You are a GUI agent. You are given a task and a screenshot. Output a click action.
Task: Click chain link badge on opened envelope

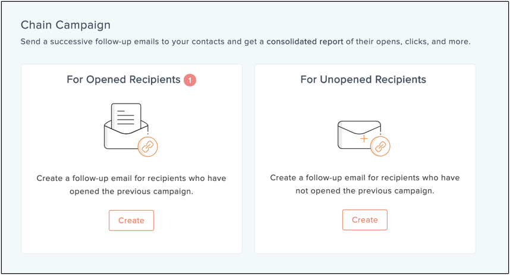(x=148, y=147)
